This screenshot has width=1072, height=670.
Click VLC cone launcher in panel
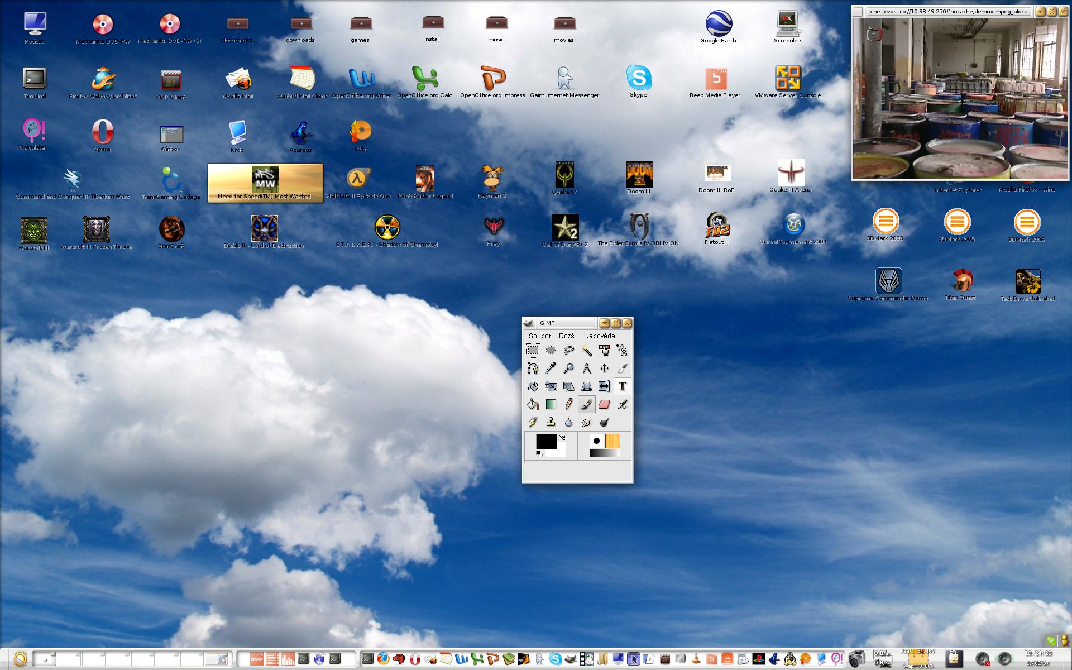[696, 659]
